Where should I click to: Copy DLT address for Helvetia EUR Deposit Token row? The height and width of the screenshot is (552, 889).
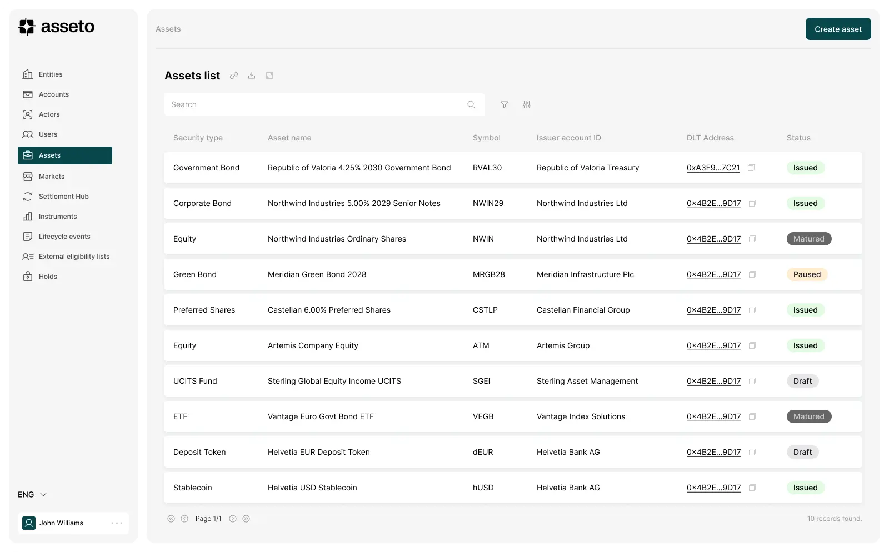pyautogui.click(x=752, y=452)
